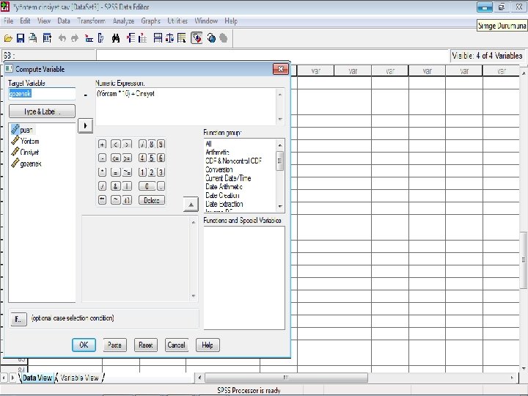
Task: Click the plus (+) keypad button
Action: click(103, 144)
